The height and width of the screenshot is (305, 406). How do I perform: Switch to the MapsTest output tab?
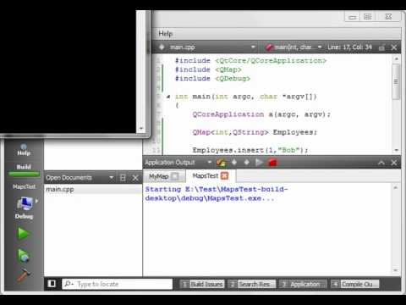[206, 175]
